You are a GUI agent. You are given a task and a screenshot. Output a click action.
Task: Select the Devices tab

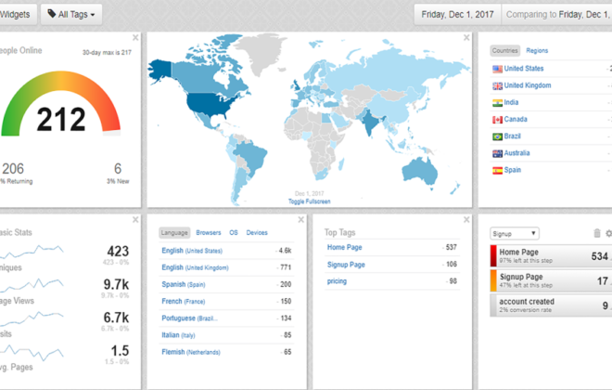(257, 232)
